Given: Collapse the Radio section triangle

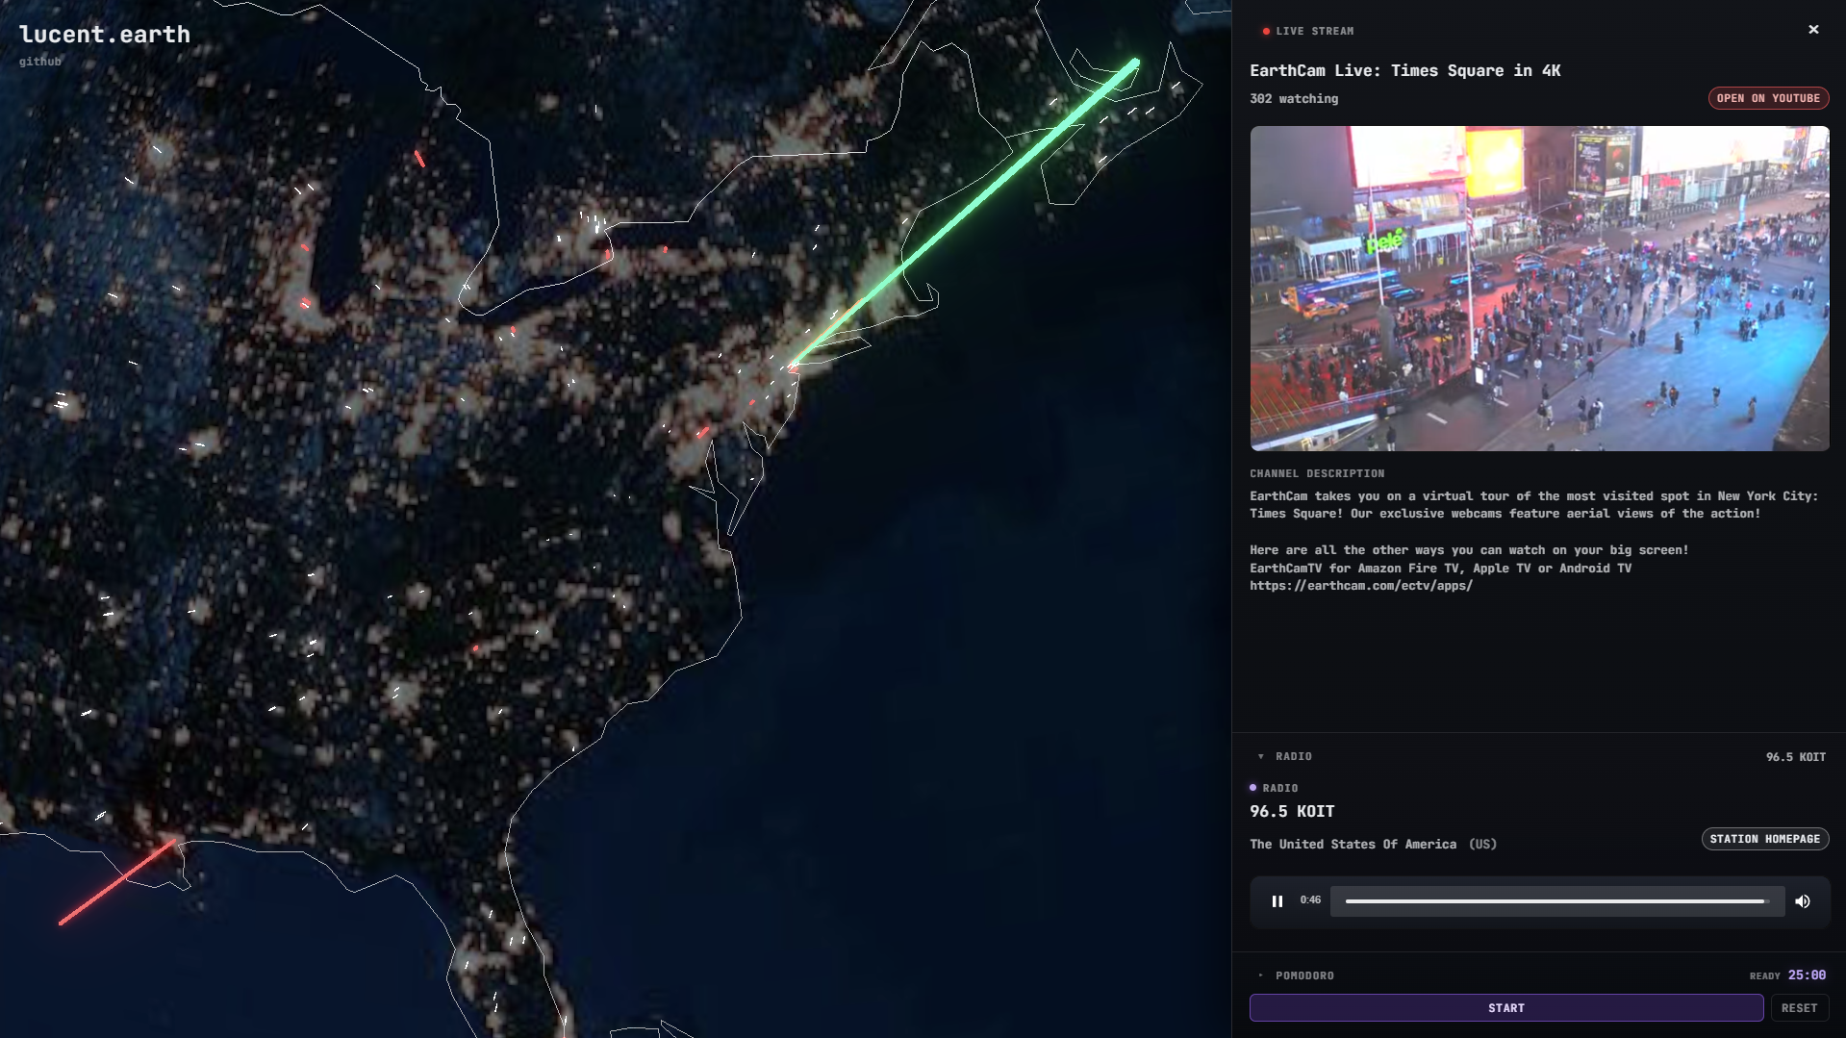Looking at the screenshot, I should point(1261,756).
